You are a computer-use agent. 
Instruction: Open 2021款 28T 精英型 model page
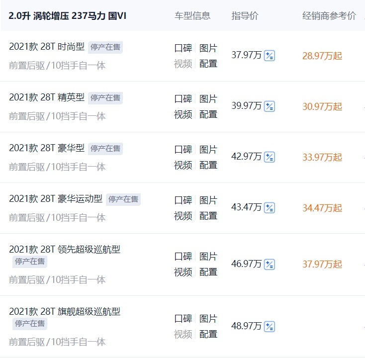(x=46, y=98)
